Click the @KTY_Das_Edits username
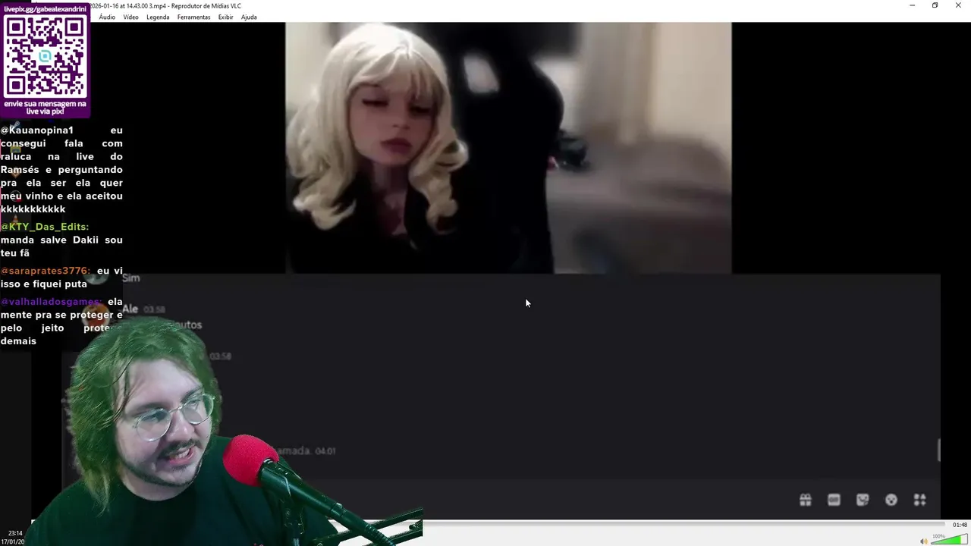Screen dimensions: 971x546 (45, 227)
